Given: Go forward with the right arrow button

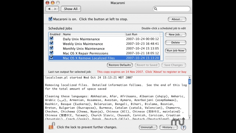Looking at the screenshot, I should pyautogui.click(x=55, y=9).
